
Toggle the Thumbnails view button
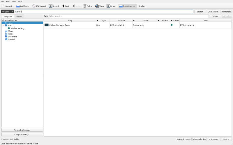pyautogui.click(x=226, y=12)
